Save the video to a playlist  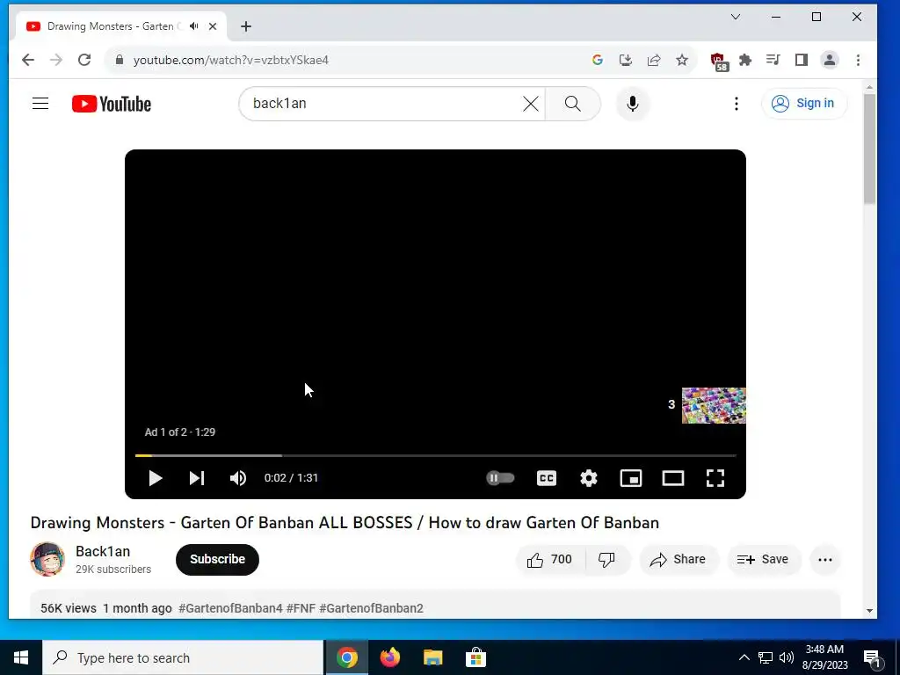click(x=763, y=560)
